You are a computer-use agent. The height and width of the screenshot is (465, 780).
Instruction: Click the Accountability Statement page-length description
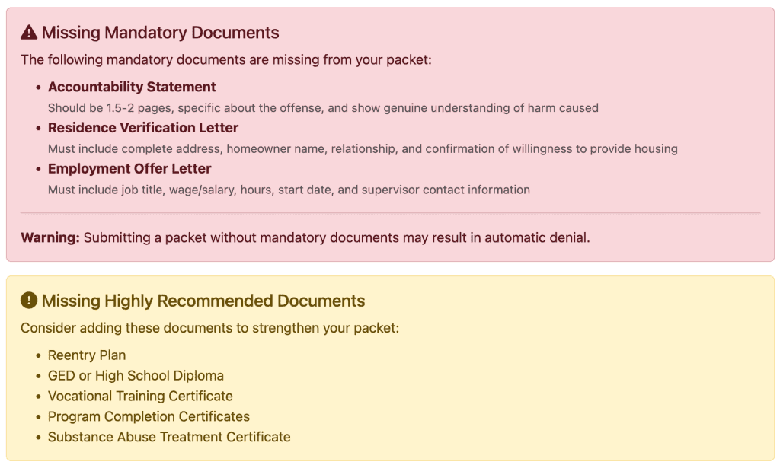click(323, 108)
